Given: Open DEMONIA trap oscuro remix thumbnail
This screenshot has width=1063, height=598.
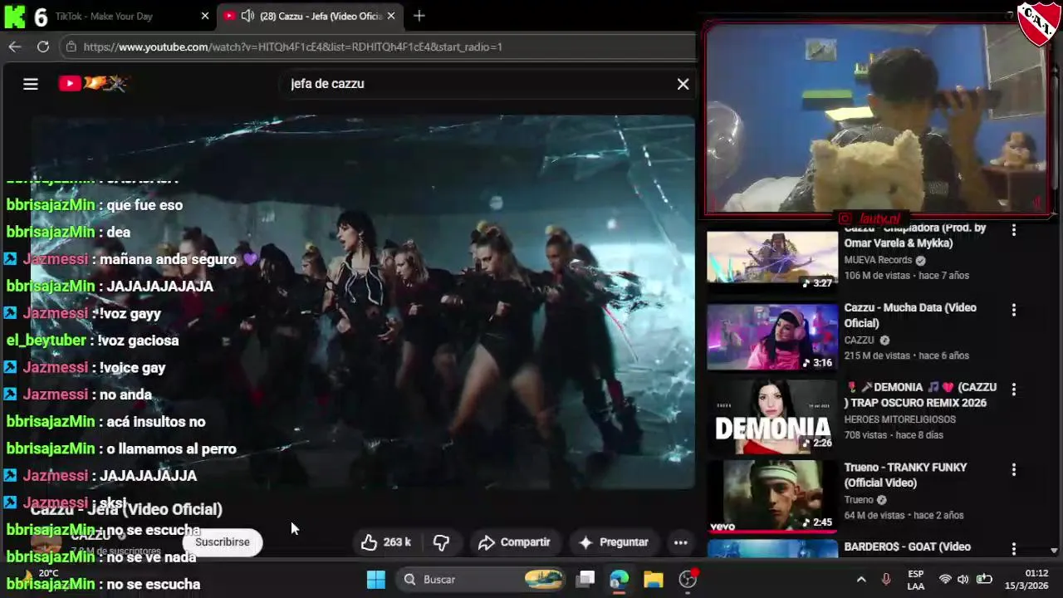Looking at the screenshot, I should pyautogui.click(x=772, y=416).
